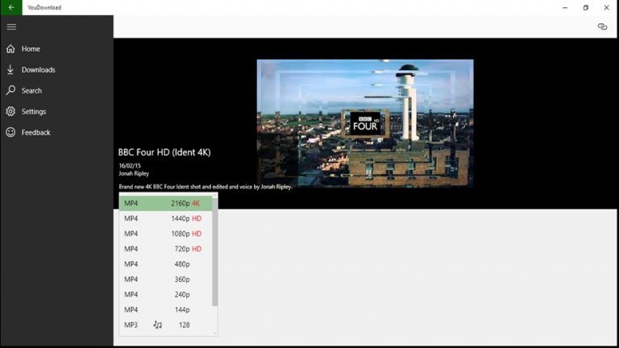
Task: Select MP4 1440p HD format
Action: (x=165, y=218)
